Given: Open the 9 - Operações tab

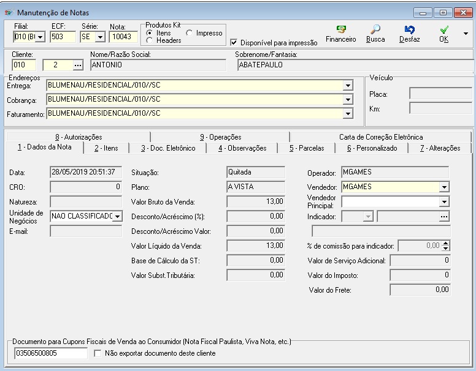Looking at the screenshot, I should (221, 137).
